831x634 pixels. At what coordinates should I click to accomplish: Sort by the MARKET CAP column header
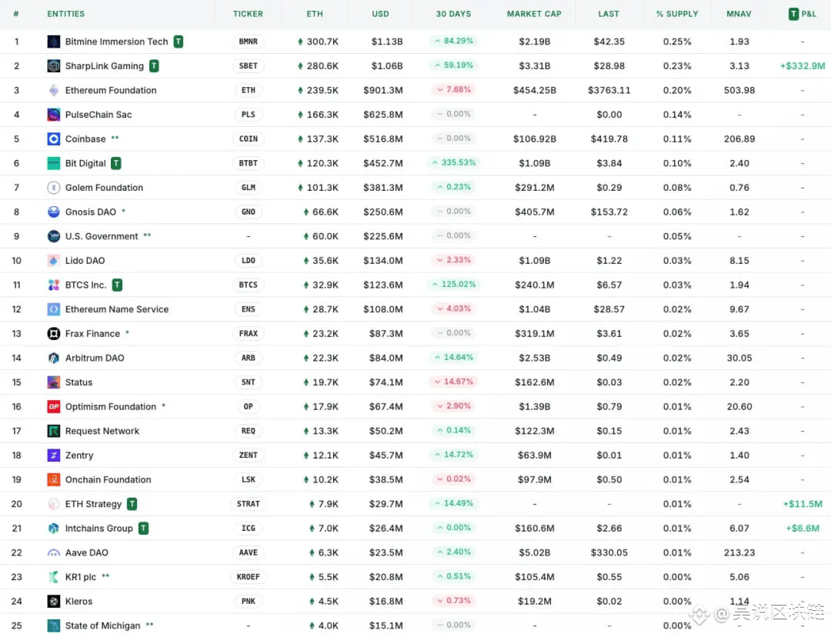[534, 14]
